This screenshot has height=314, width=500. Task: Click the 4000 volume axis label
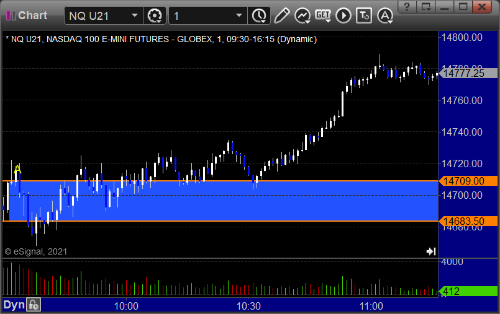pyautogui.click(x=452, y=262)
